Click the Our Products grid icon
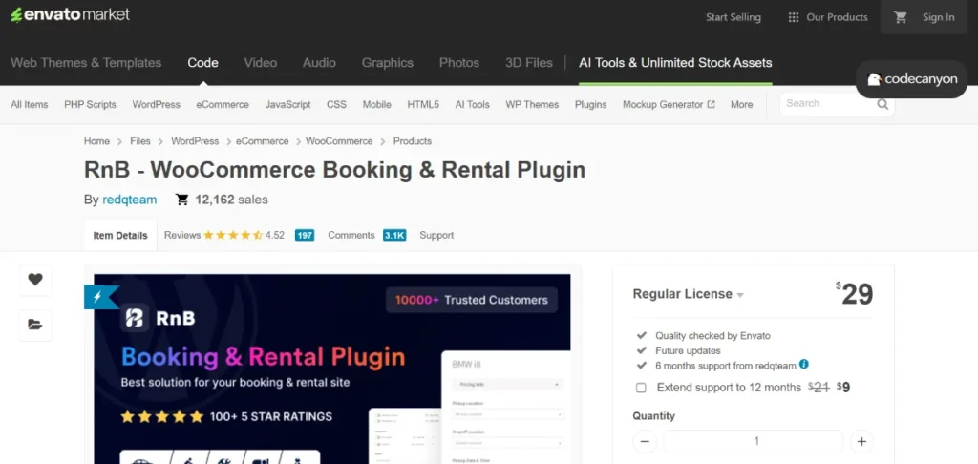 [x=794, y=17]
